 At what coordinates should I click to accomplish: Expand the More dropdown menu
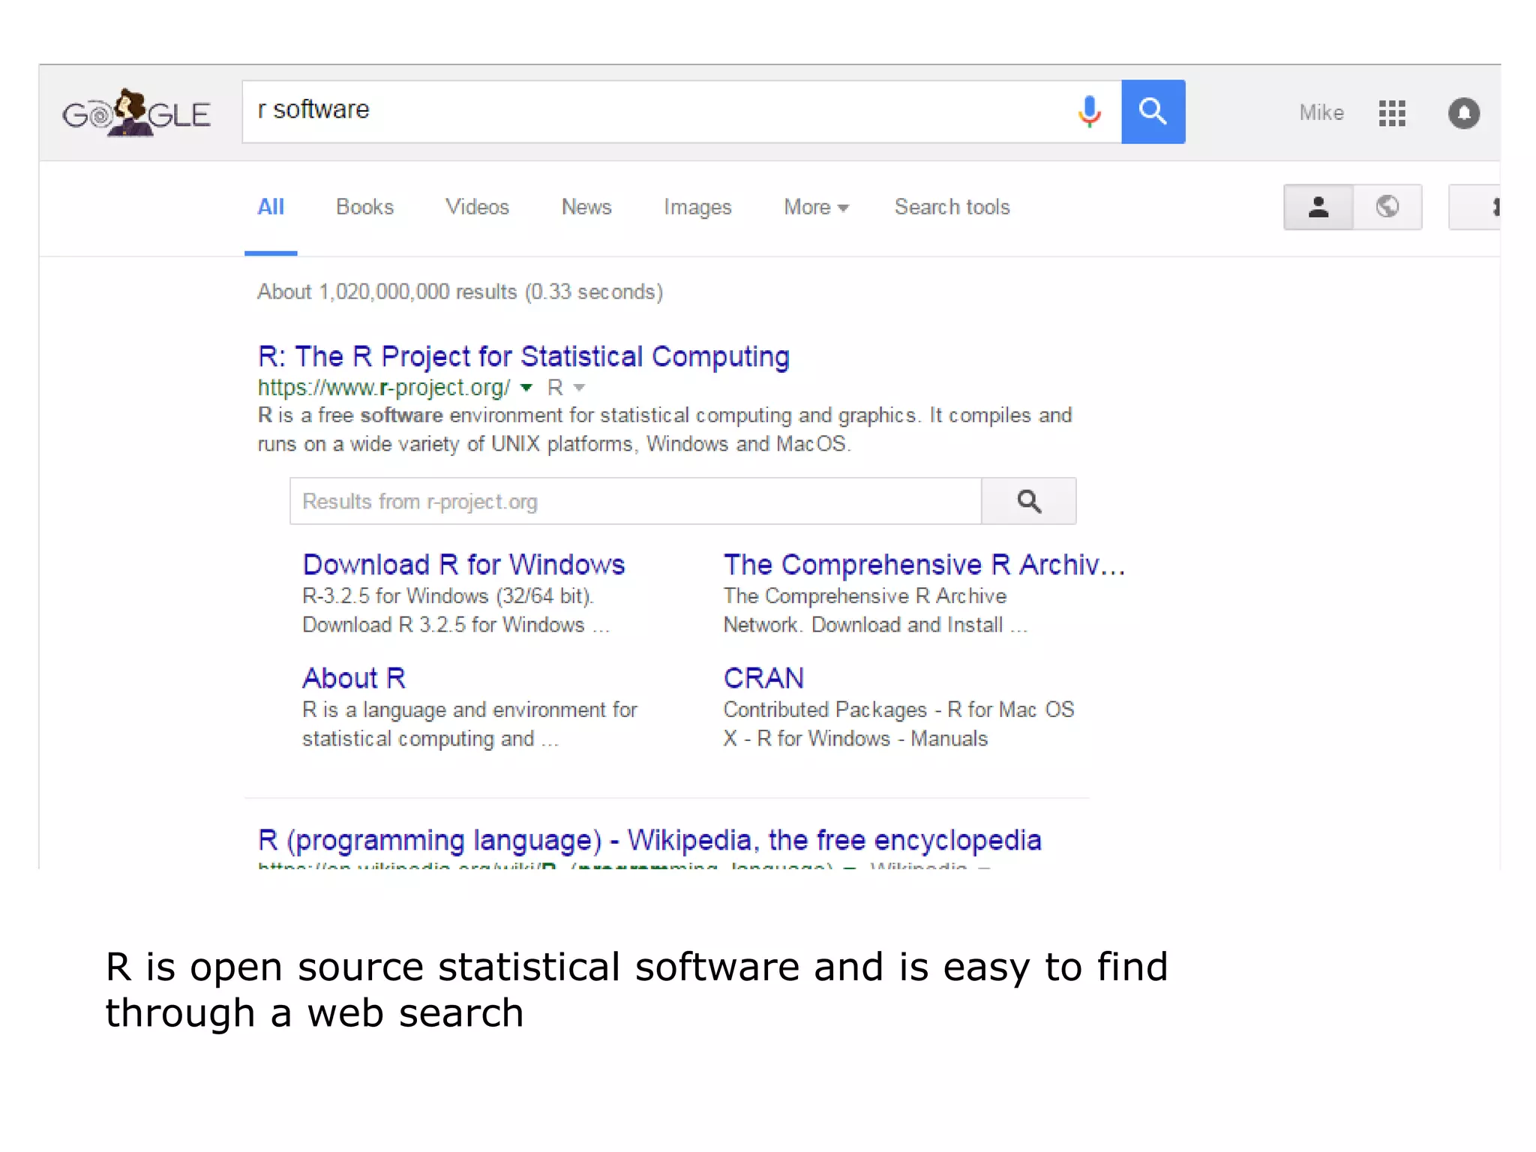coord(816,207)
